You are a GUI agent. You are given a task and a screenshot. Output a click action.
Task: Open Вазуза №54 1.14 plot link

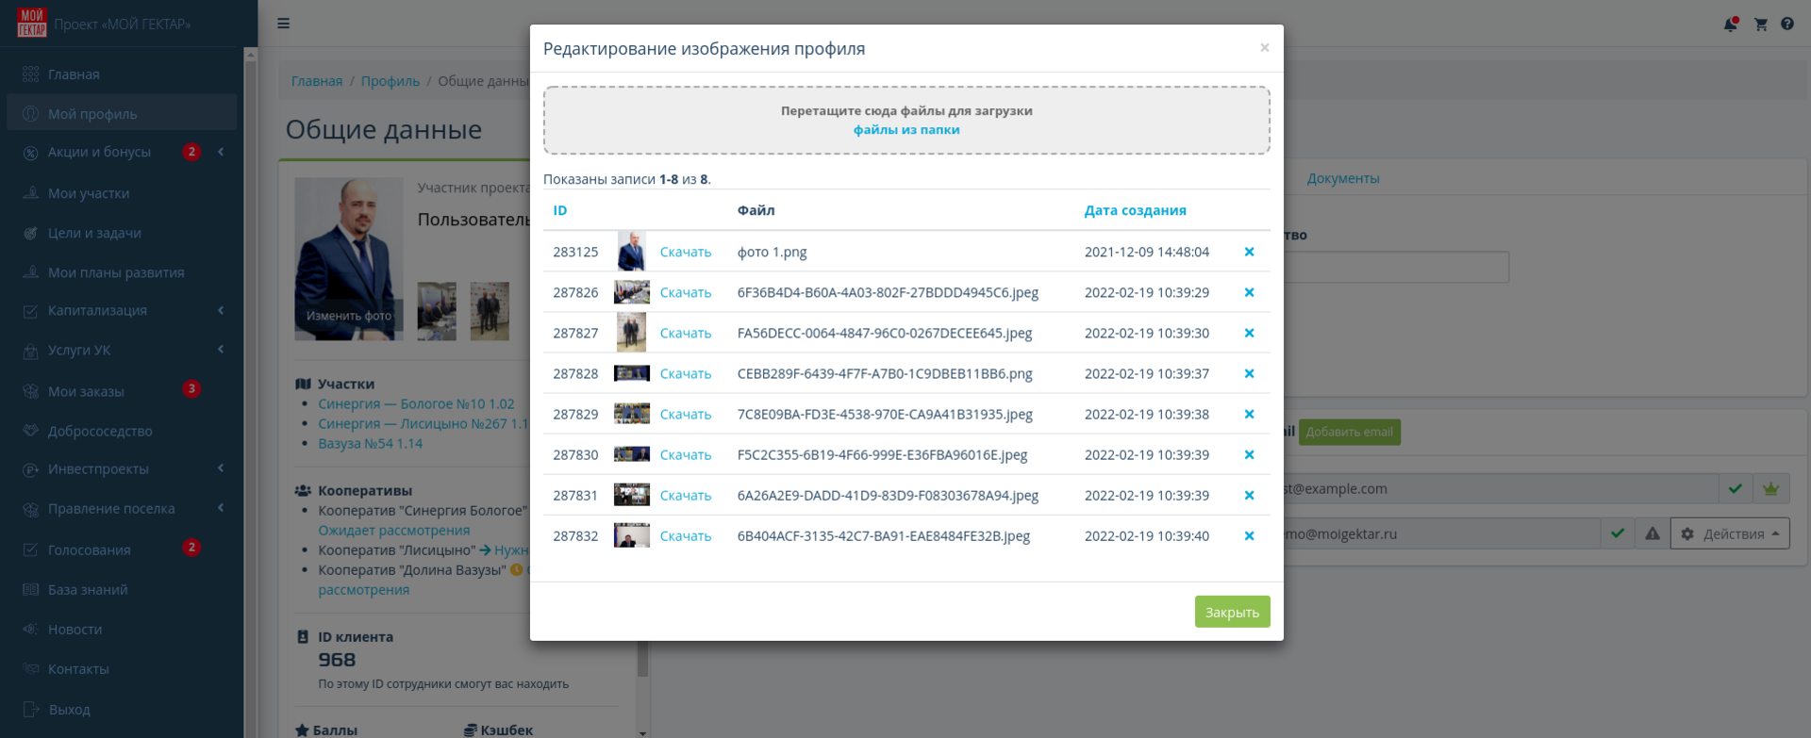pyautogui.click(x=370, y=443)
